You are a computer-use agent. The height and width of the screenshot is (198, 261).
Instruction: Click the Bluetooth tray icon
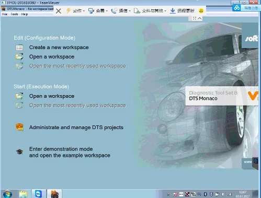click(x=206, y=194)
